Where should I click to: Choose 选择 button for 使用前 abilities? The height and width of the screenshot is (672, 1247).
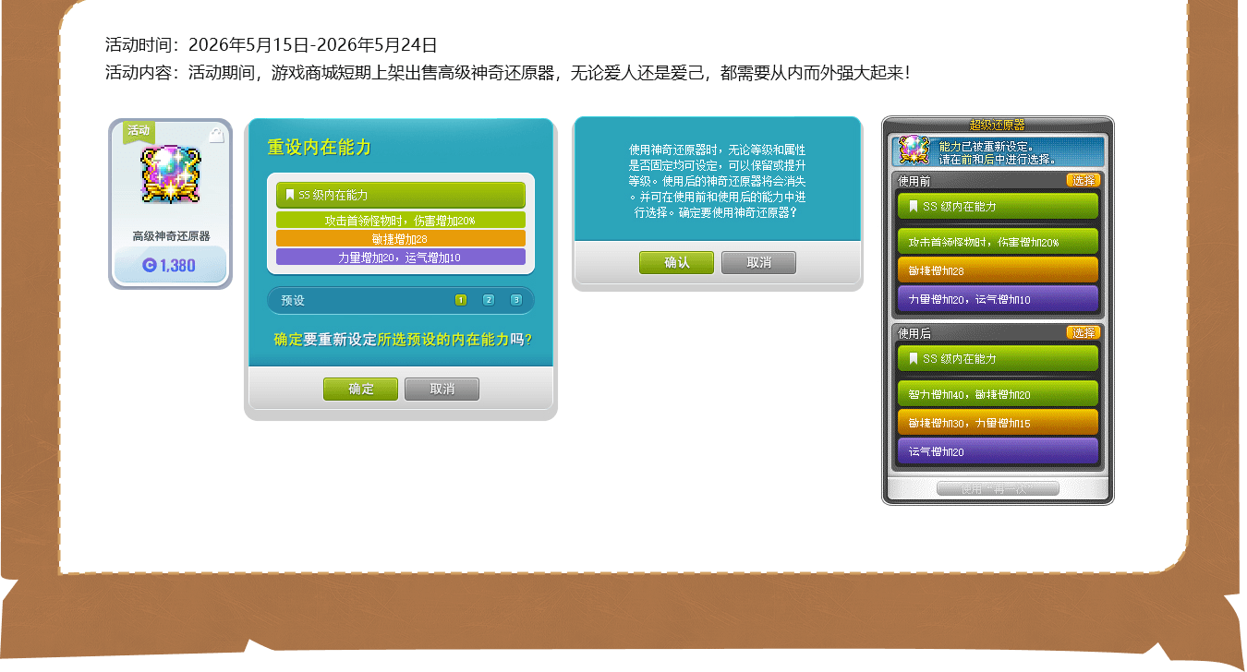(x=1084, y=180)
